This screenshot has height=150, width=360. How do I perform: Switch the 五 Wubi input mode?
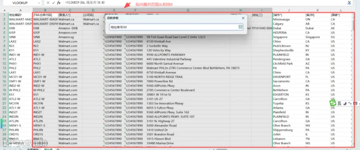339,103
